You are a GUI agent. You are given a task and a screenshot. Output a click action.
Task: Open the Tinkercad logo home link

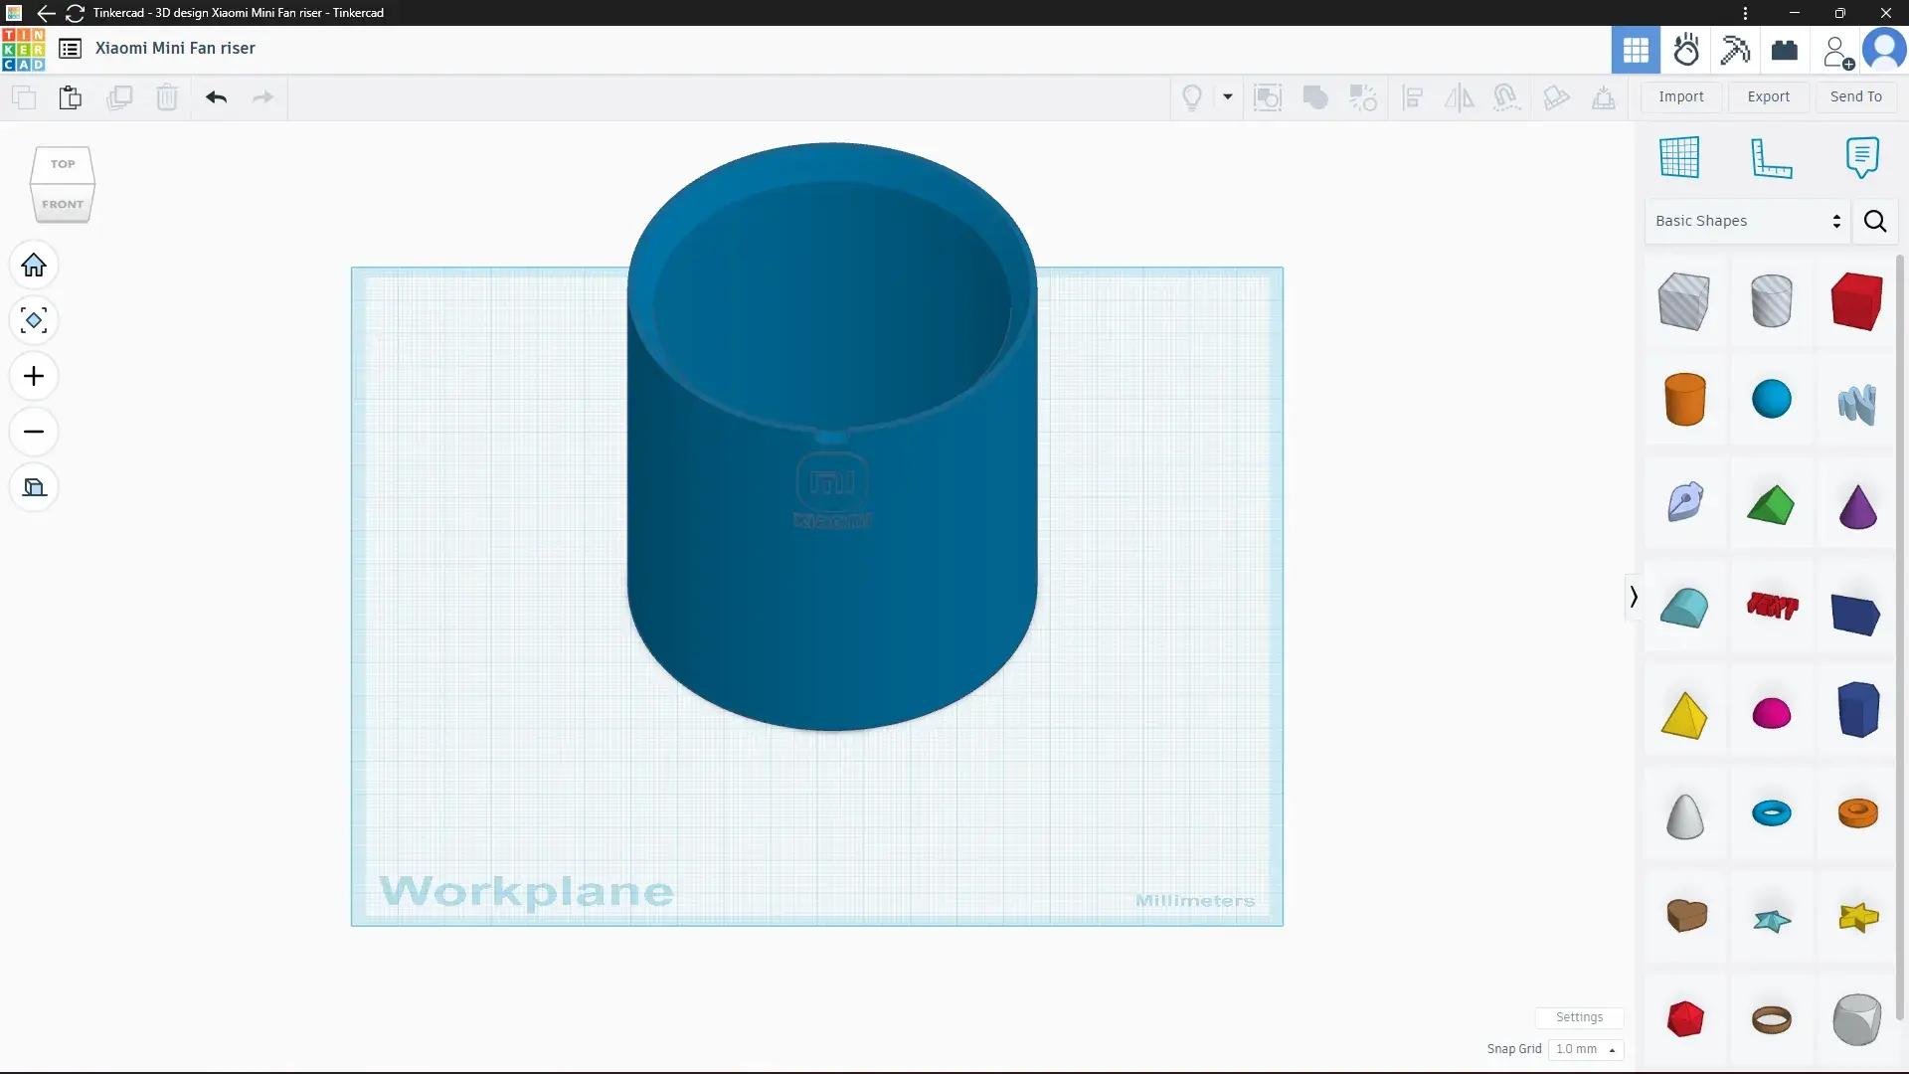(23, 49)
